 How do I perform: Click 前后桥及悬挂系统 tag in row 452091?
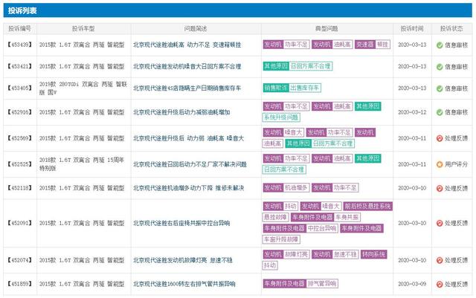pyautogui.click(x=368, y=207)
